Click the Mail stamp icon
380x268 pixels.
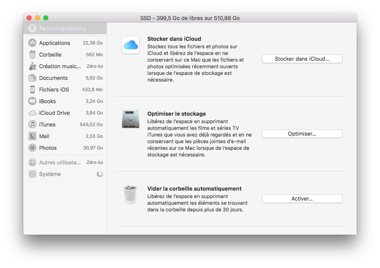click(32, 136)
